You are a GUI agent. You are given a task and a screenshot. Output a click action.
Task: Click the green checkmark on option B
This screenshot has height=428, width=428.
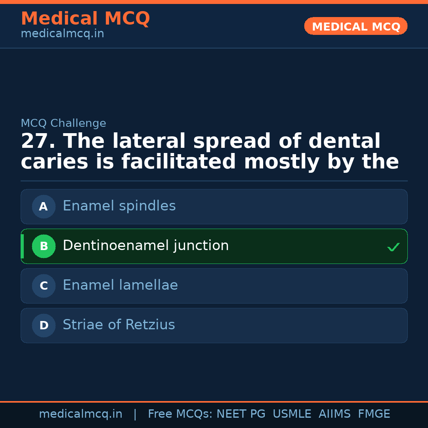393,247
